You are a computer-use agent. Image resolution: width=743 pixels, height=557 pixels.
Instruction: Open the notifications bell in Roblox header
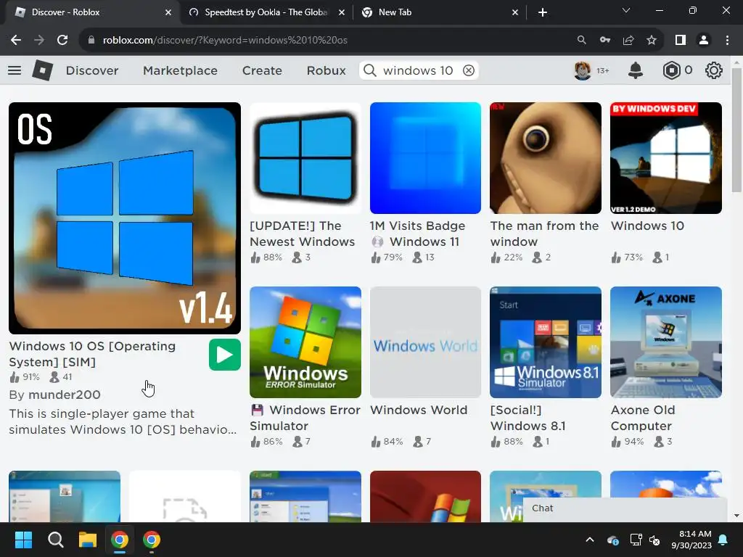[x=636, y=70]
